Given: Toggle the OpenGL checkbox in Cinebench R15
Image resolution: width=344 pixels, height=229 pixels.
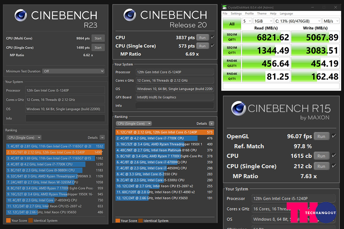Looking at the screenshot, I should tap(334, 136).
